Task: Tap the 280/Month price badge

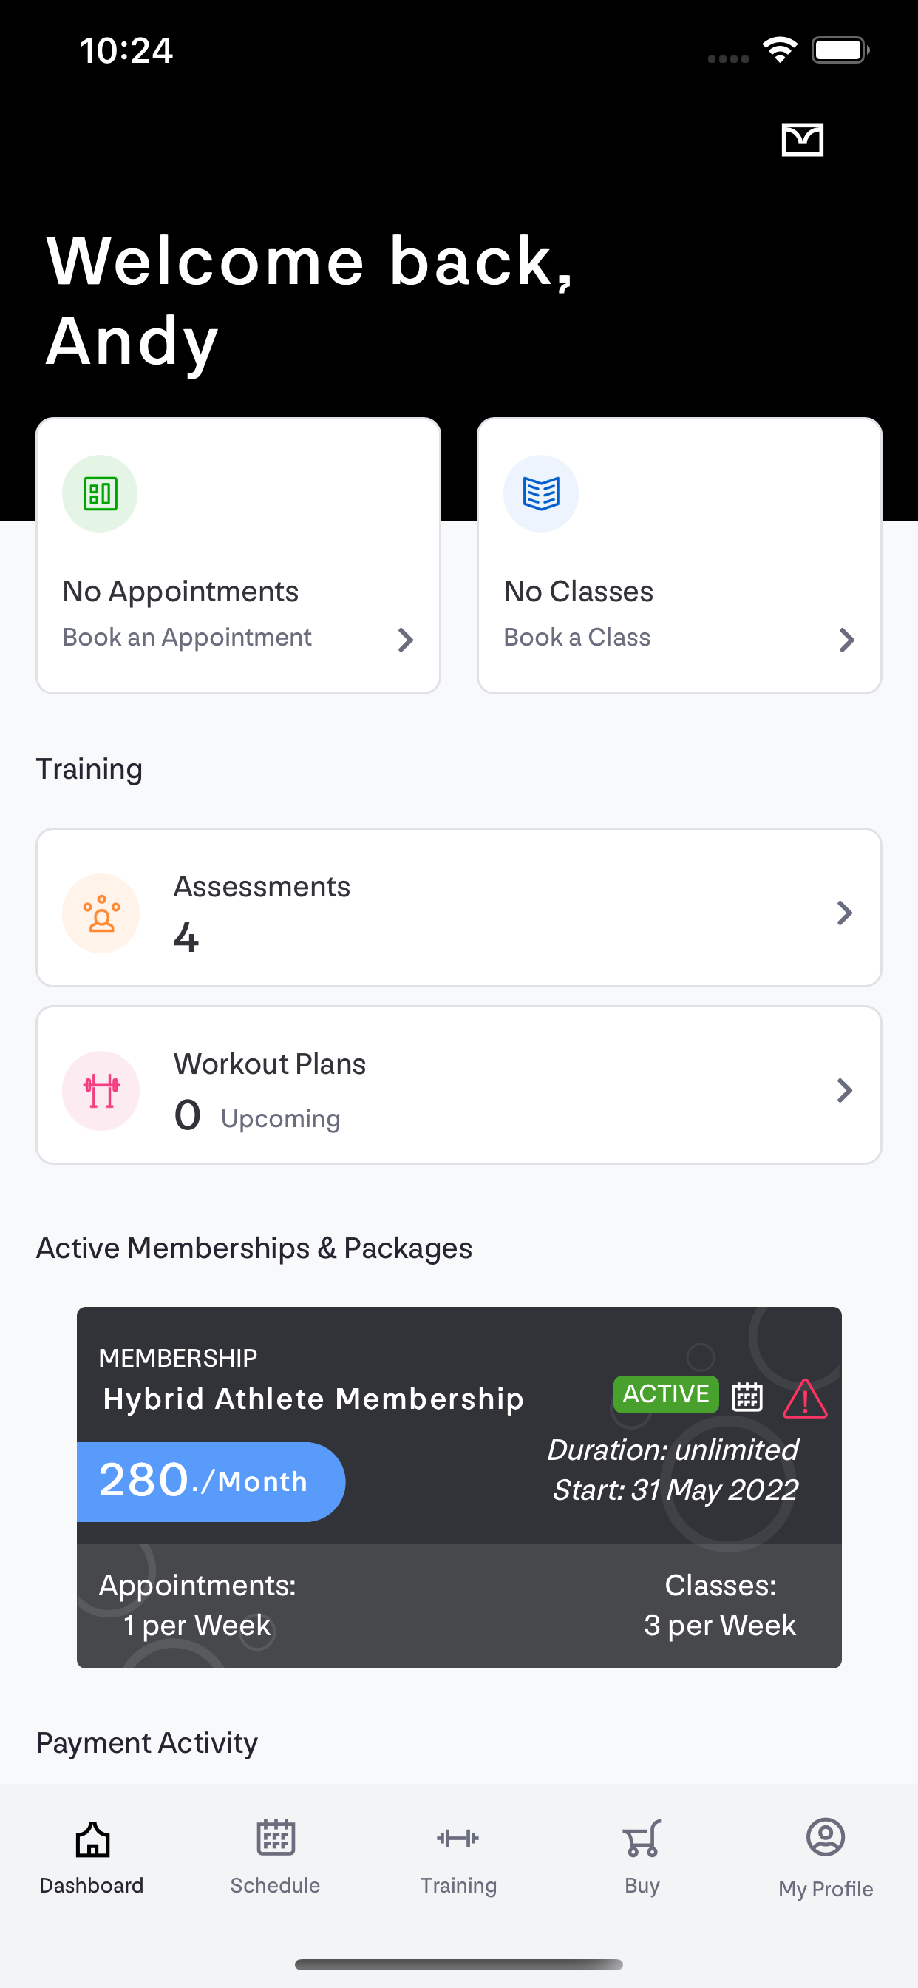Action: 211,1481
